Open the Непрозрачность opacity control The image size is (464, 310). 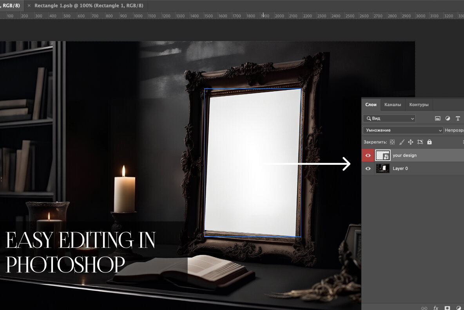tap(455, 130)
